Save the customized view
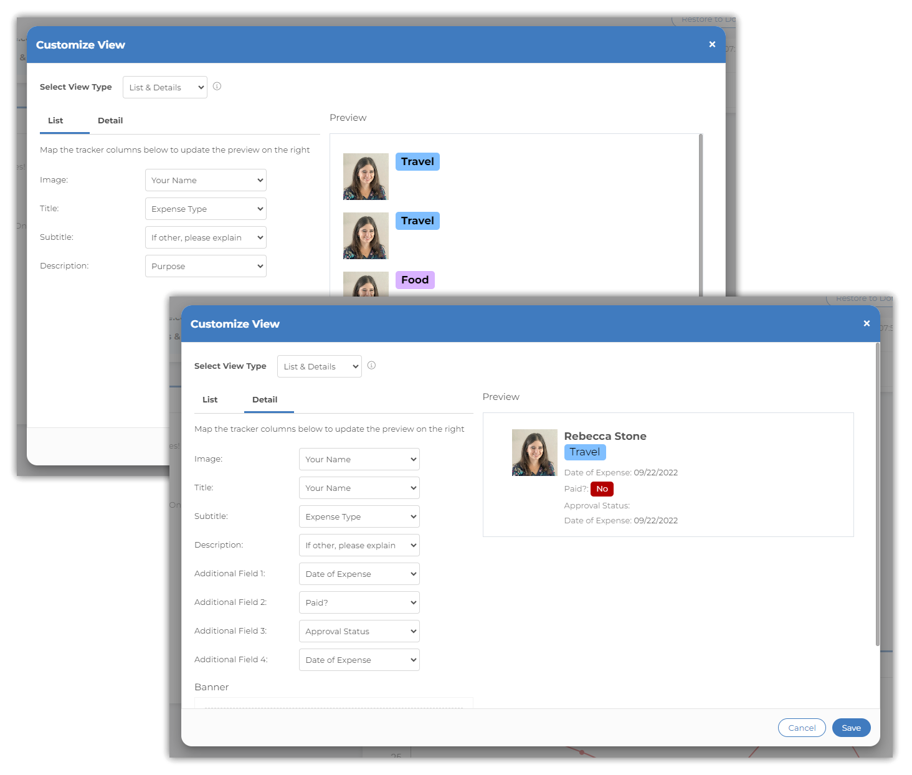The width and height of the screenshot is (912, 775). click(851, 728)
